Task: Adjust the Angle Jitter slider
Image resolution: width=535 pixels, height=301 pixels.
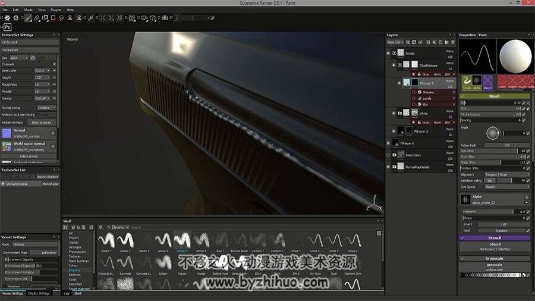Action: pos(492,162)
